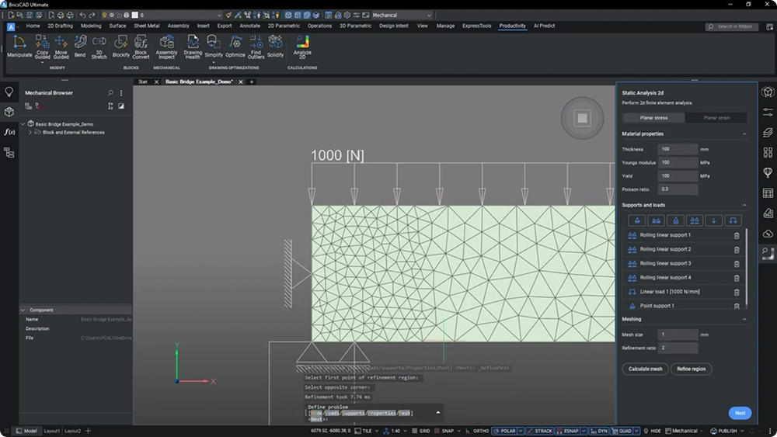Click the Manipulate tool in ribbon
Screen dimensions: 777x437
(19, 46)
